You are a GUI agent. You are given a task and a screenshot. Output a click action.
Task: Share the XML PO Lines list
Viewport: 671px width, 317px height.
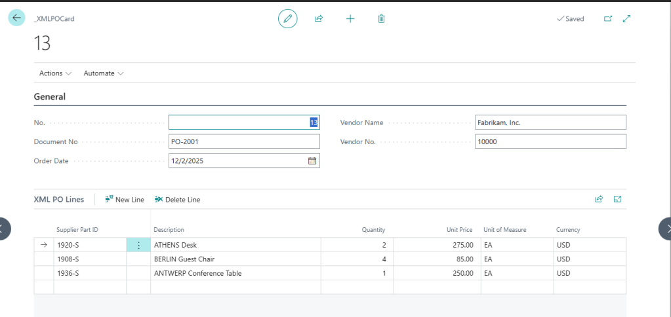pos(598,199)
